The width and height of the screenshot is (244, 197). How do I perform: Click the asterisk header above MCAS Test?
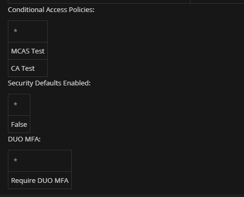pos(28,31)
